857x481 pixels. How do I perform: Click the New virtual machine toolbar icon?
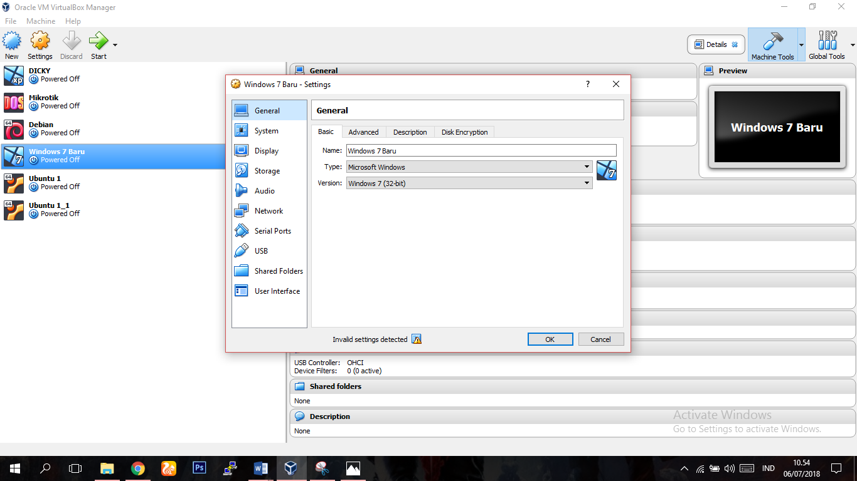12,45
